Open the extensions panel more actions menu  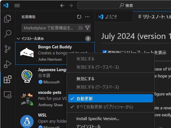(x=87, y=17)
